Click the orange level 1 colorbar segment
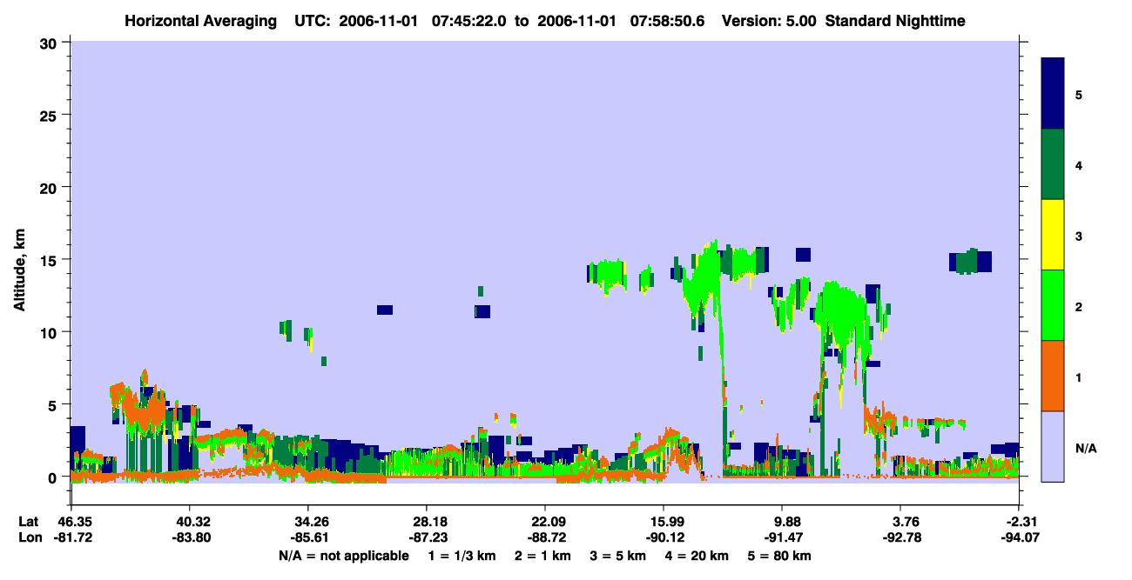 click(1053, 376)
